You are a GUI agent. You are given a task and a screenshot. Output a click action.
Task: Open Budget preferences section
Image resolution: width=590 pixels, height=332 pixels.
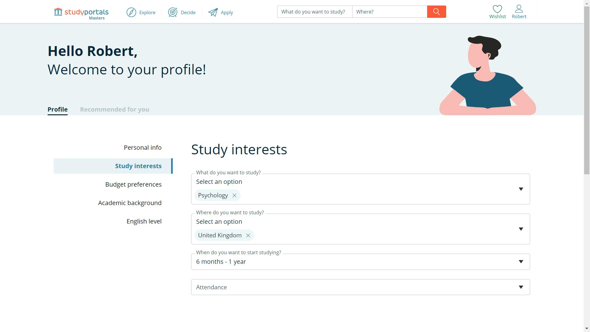(x=133, y=184)
